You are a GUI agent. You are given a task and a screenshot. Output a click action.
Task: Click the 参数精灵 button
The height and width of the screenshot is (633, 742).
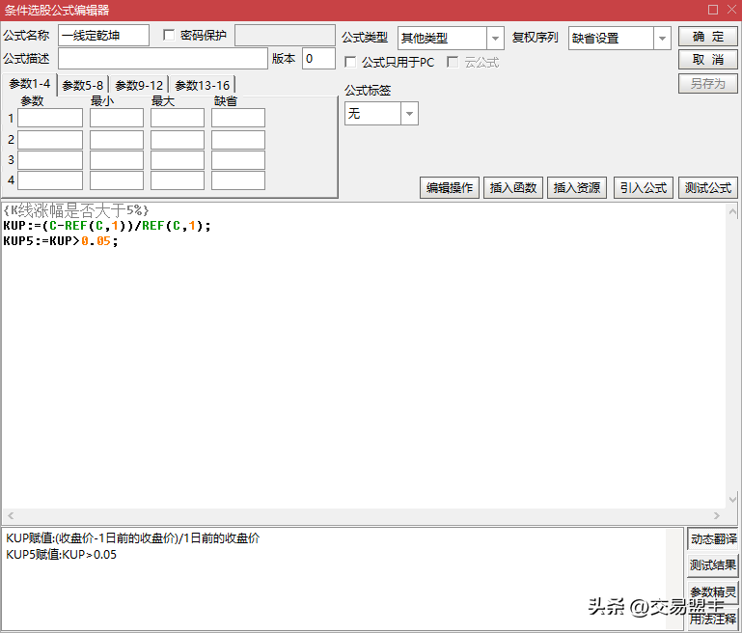pos(713,592)
